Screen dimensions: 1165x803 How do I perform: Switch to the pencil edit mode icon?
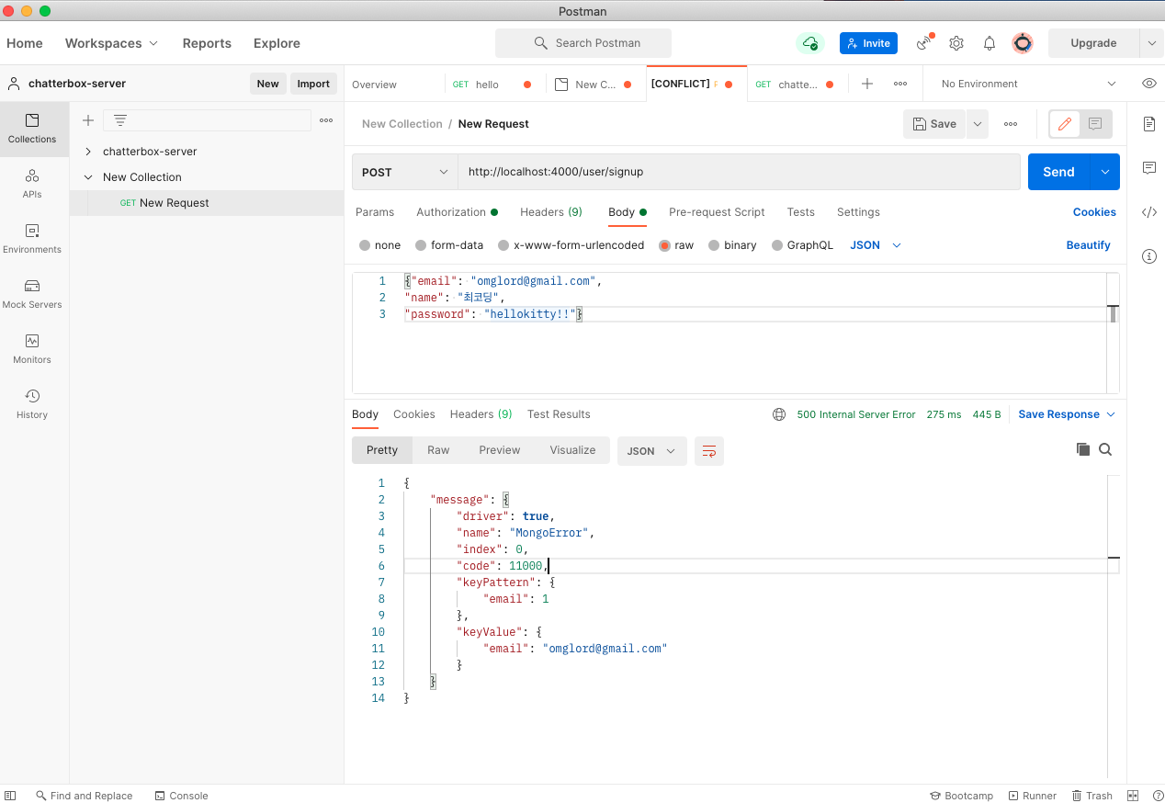point(1065,124)
